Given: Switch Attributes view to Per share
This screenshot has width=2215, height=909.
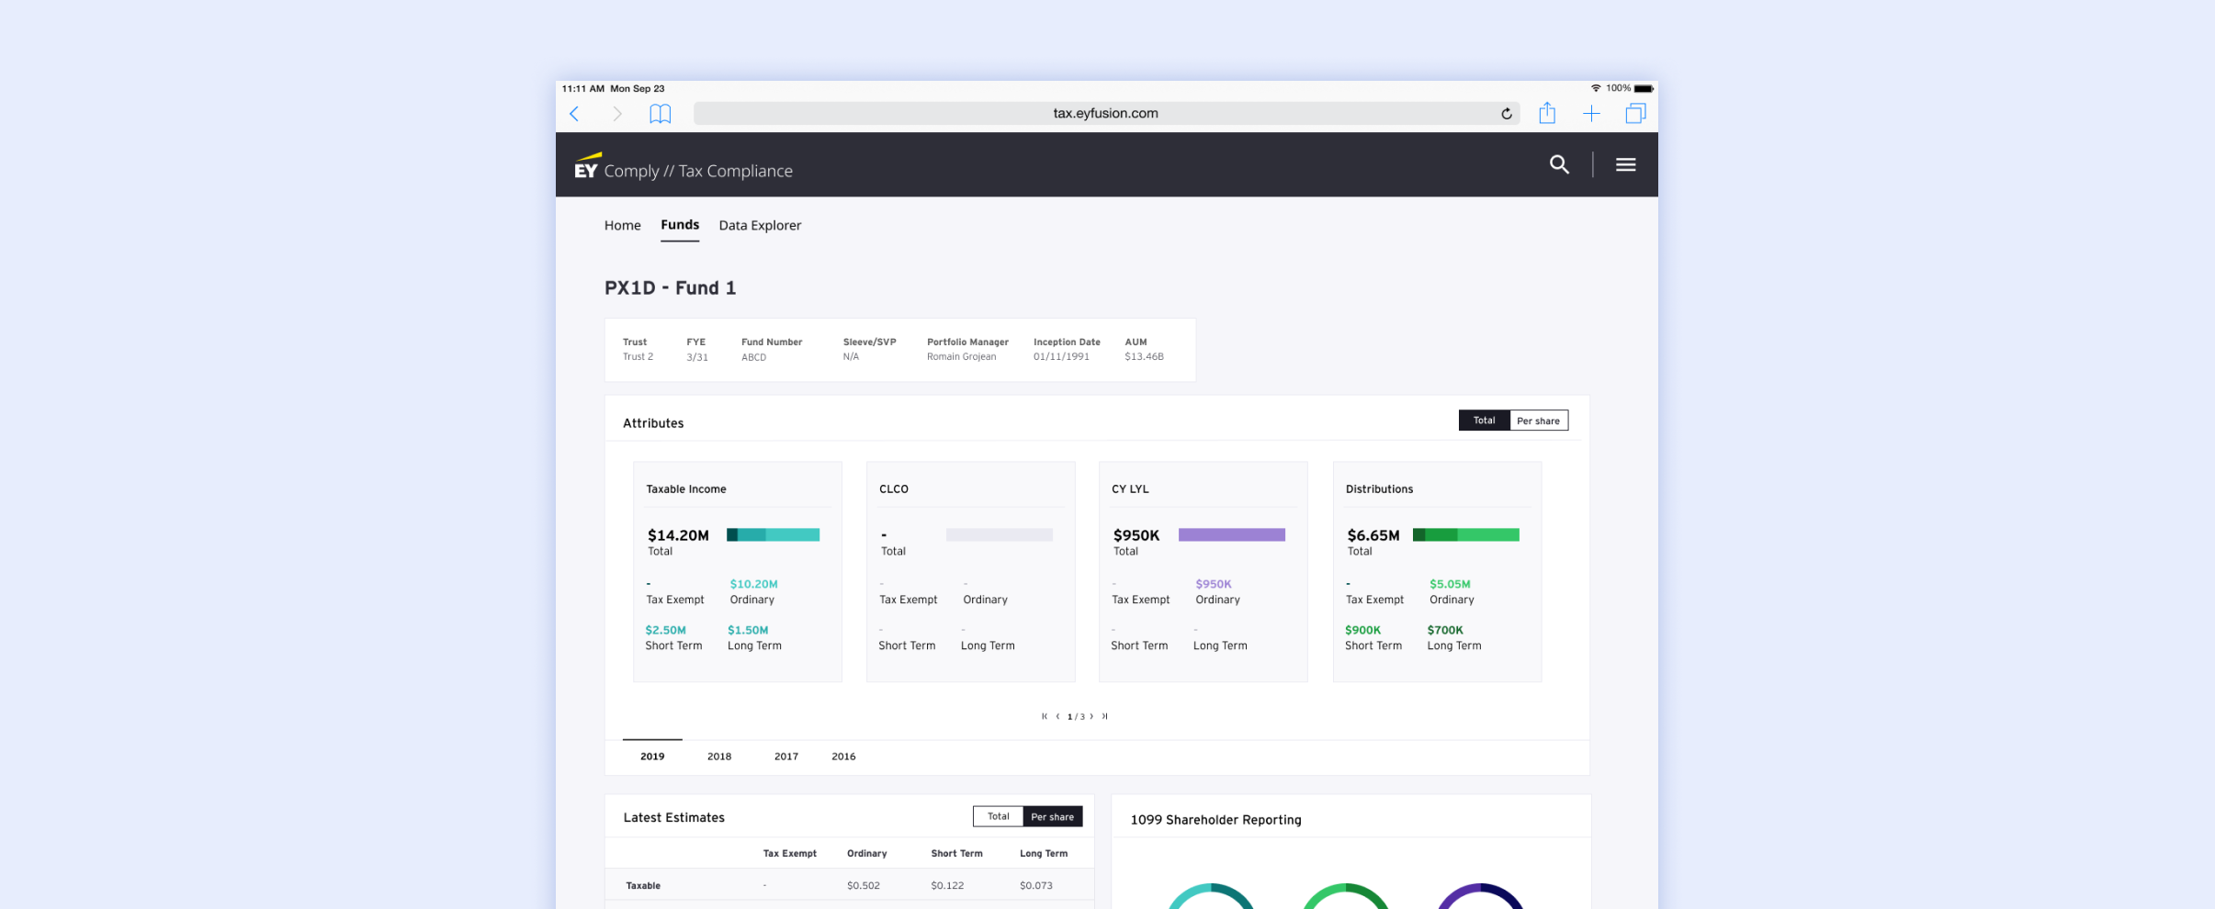Looking at the screenshot, I should (1539, 421).
